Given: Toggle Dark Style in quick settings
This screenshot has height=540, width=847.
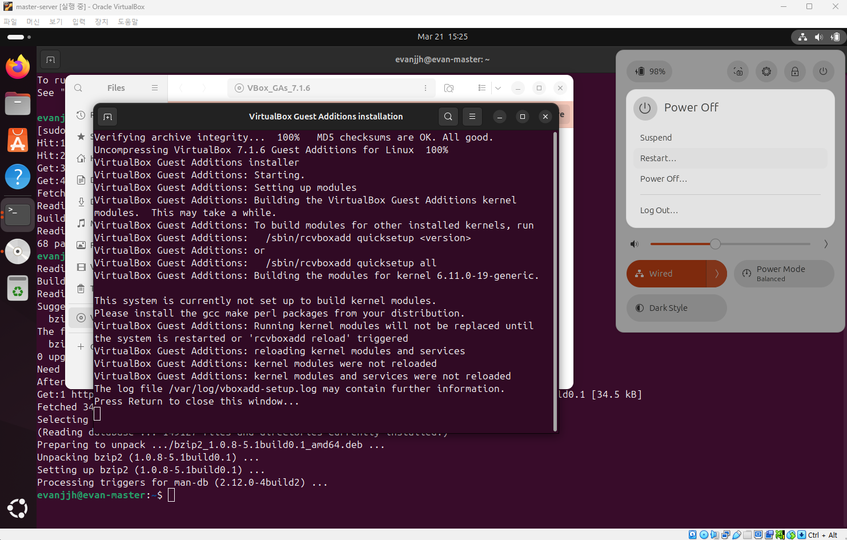Looking at the screenshot, I should tap(677, 308).
